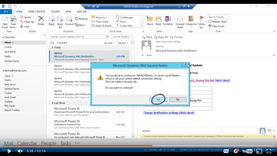
Task: Select the Team Email quick step
Action: click(100, 22)
